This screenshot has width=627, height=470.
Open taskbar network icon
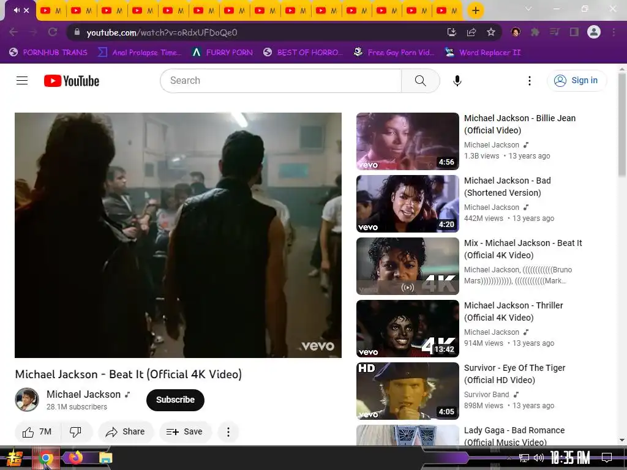[524, 458]
